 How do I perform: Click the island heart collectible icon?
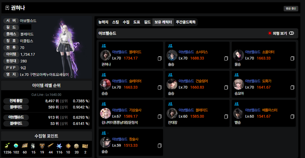tap(16, 145)
